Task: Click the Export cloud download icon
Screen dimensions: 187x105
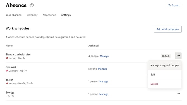Action: (x=169, y=5)
